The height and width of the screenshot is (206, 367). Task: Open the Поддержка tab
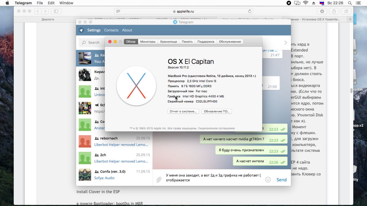tap(206, 42)
